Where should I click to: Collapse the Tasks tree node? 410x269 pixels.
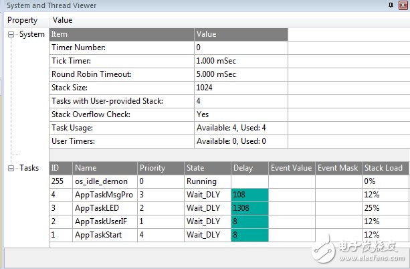coord(11,168)
